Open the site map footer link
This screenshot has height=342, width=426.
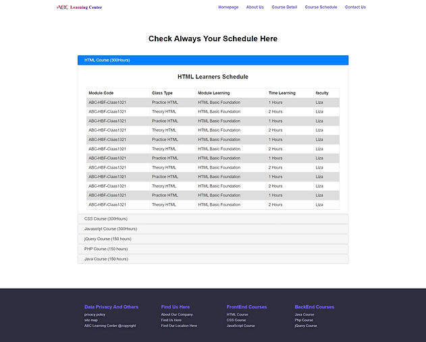[x=90, y=320]
